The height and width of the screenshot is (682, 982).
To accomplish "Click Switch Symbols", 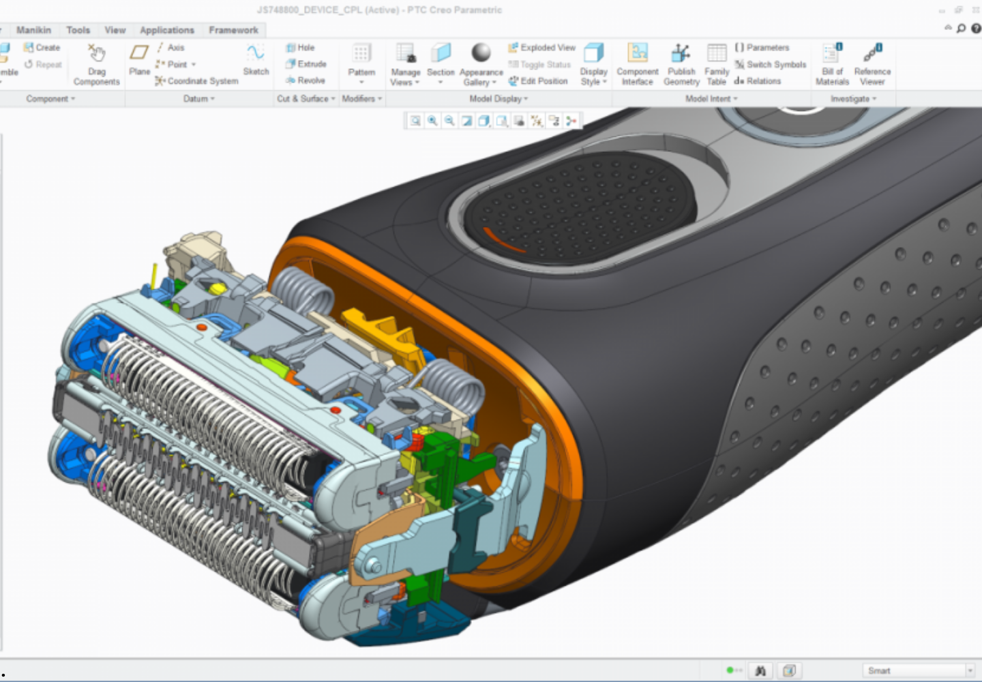I will click(x=770, y=64).
